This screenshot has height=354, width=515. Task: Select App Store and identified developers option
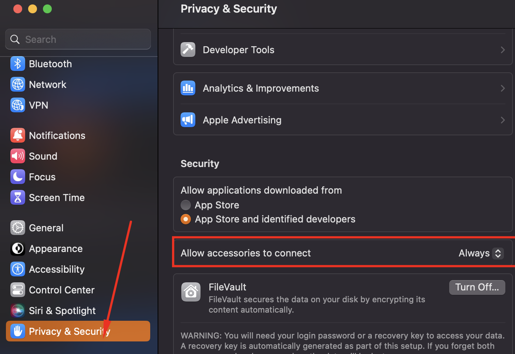coord(186,219)
